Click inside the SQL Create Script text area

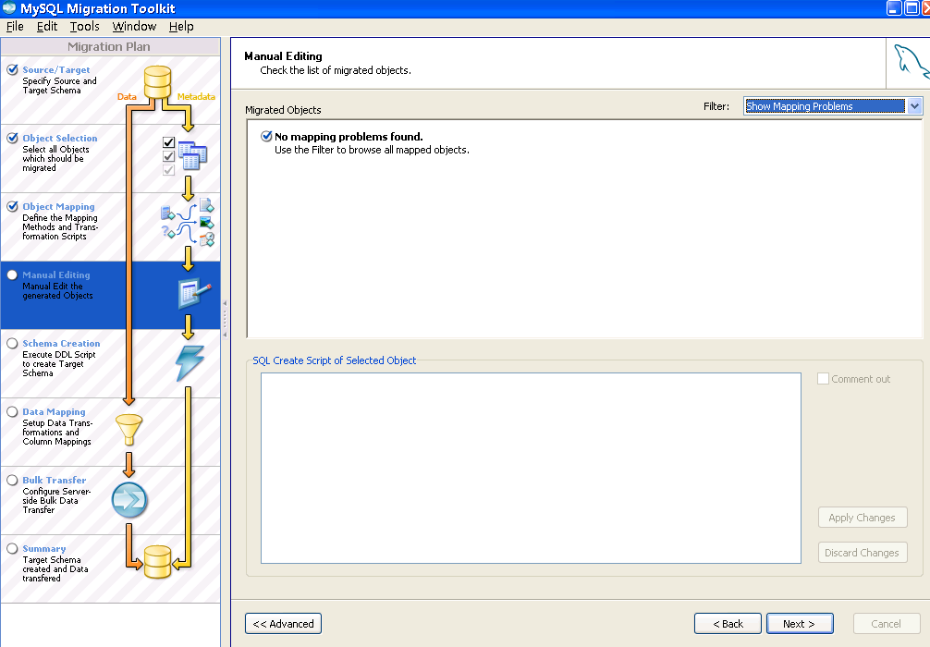[531, 468]
